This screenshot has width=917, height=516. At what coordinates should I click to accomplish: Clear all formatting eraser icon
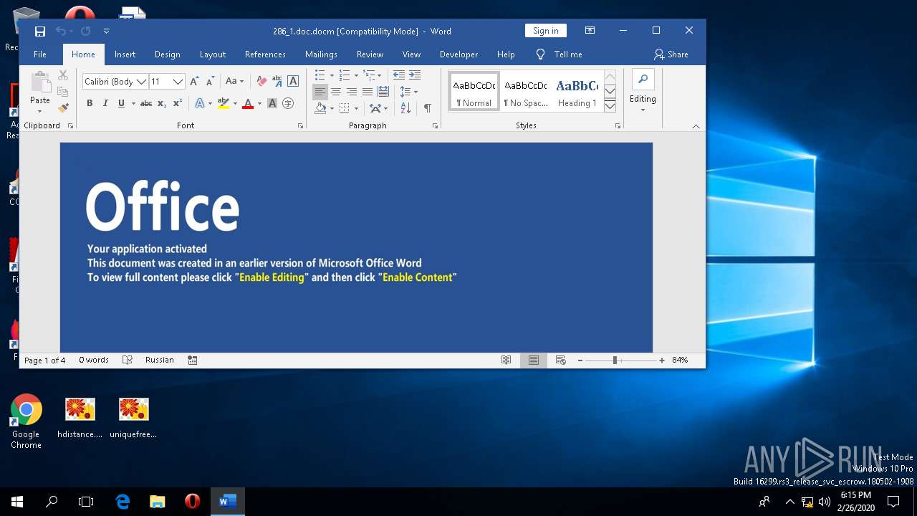pyautogui.click(x=261, y=82)
